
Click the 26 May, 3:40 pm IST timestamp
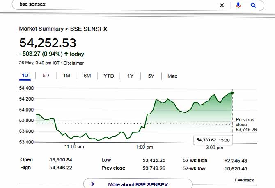tap(39, 63)
